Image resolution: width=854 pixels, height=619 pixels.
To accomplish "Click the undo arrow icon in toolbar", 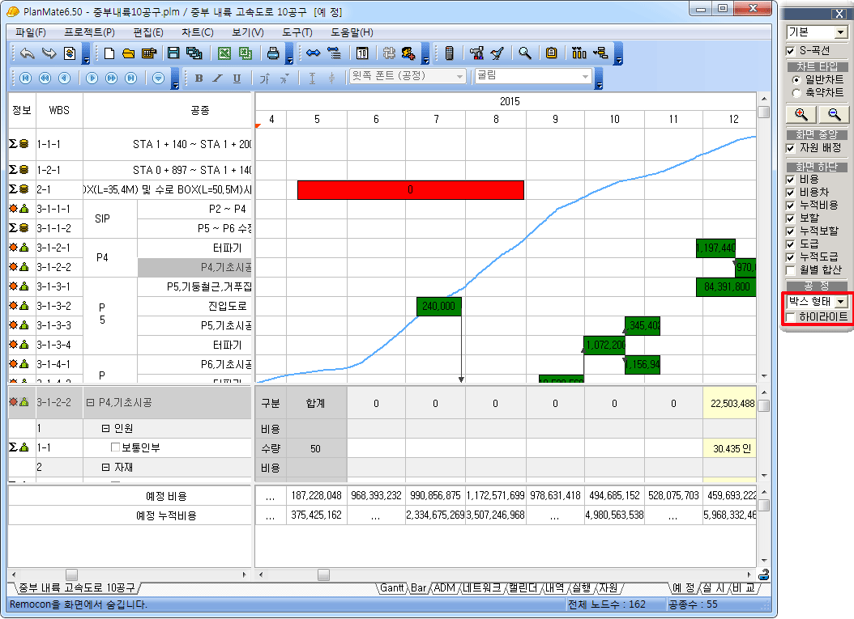I will (x=27, y=53).
